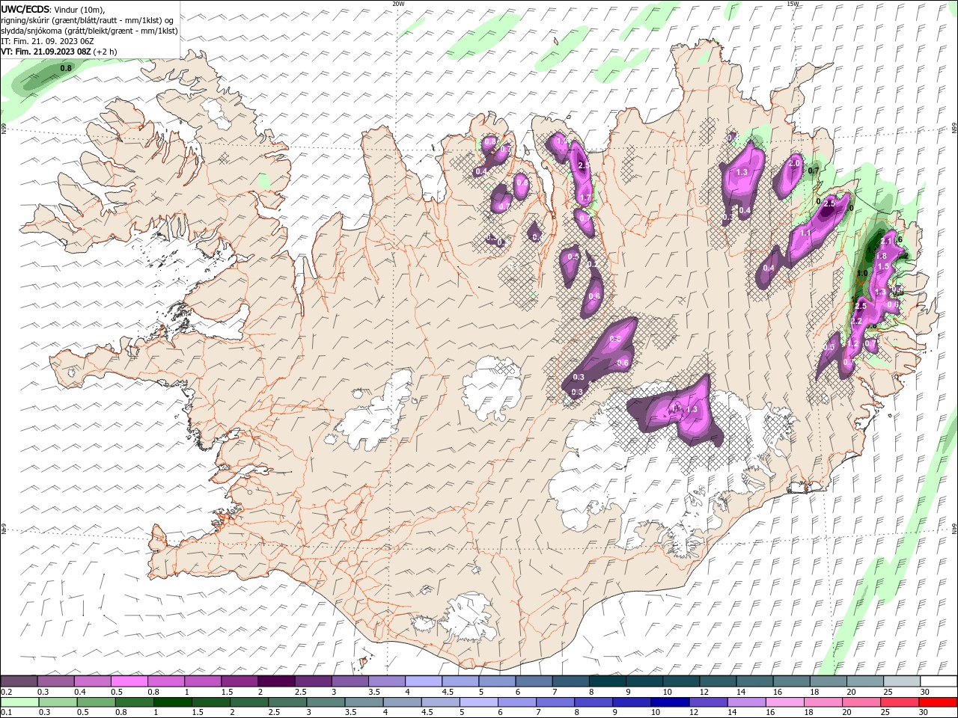Click the bright red rain swatch above 30

(x=939, y=702)
